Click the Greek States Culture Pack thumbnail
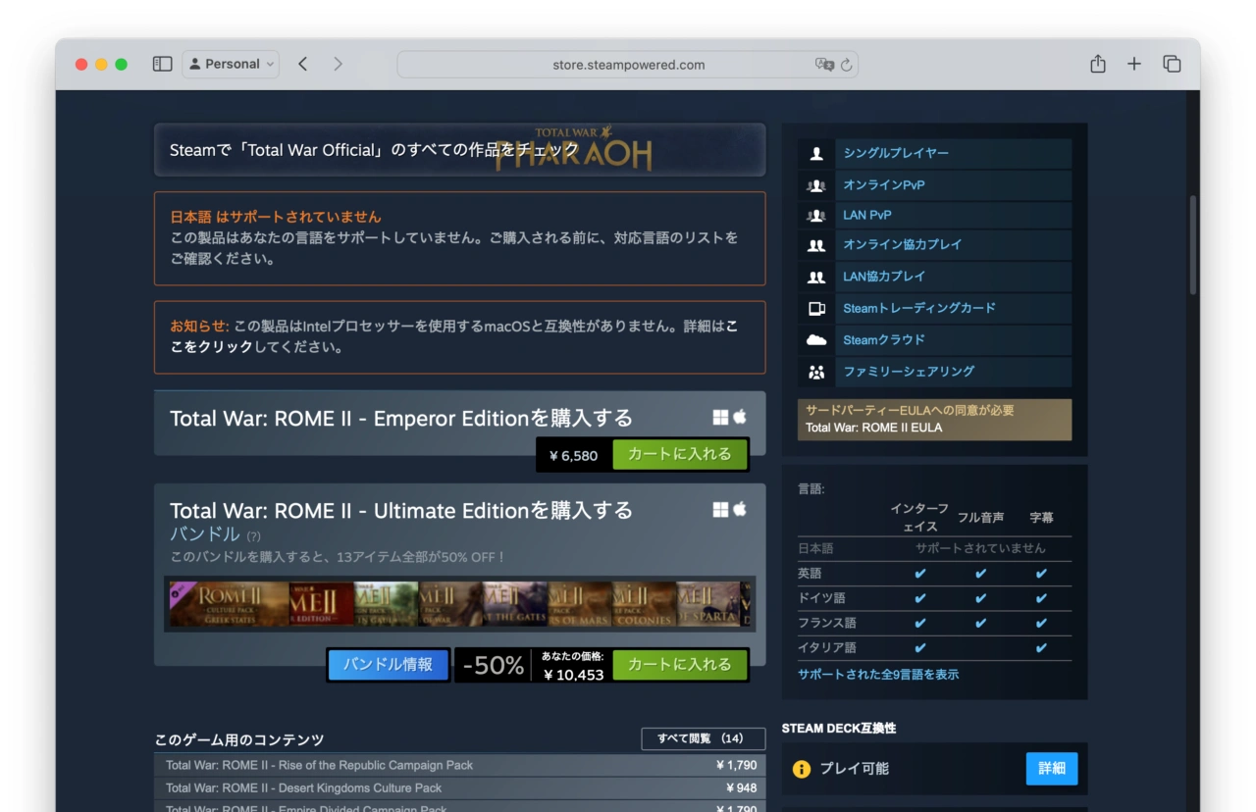Viewport: 1256px width, 812px height. tap(228, 604)
